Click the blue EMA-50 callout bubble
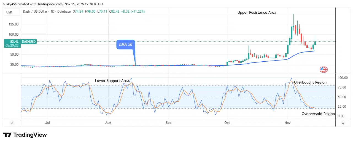The image size is (353, 143). pos(126,45)
